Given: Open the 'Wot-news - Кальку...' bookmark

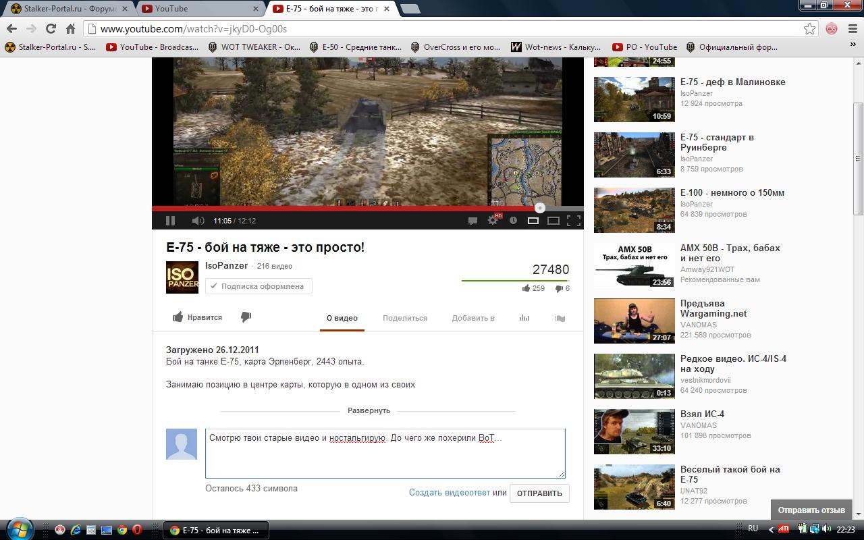Looking at the screenshot, I should (x=556, y=47).
